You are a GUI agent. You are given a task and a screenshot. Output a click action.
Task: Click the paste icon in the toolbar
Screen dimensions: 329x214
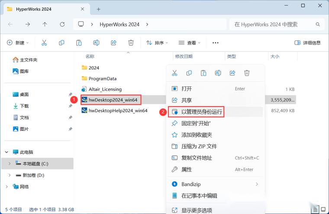(x=79, y=43)
